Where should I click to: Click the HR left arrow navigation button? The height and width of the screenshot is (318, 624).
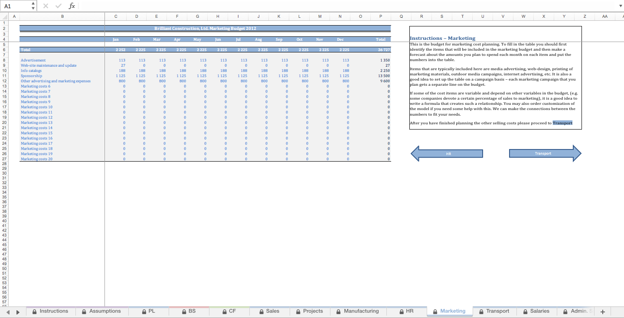447,153
